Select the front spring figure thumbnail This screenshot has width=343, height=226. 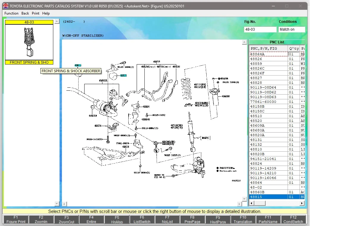point(29,42)
